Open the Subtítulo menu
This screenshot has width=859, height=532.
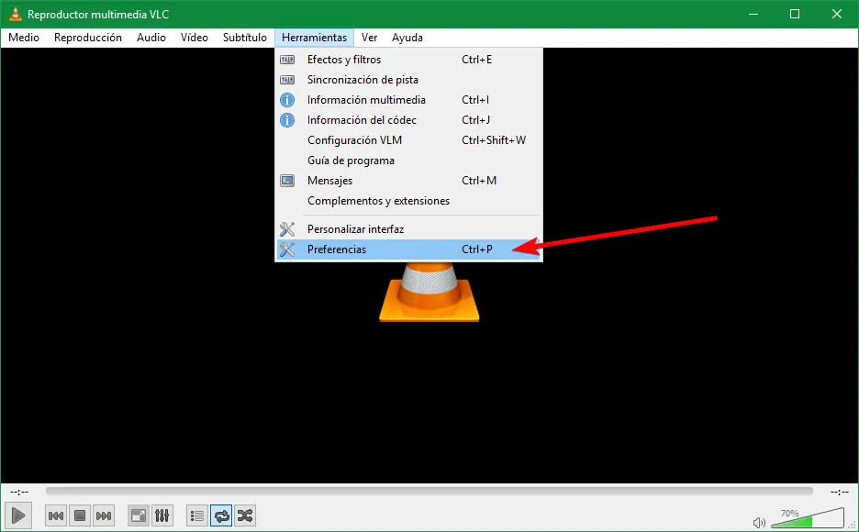[x=244, y=38]
